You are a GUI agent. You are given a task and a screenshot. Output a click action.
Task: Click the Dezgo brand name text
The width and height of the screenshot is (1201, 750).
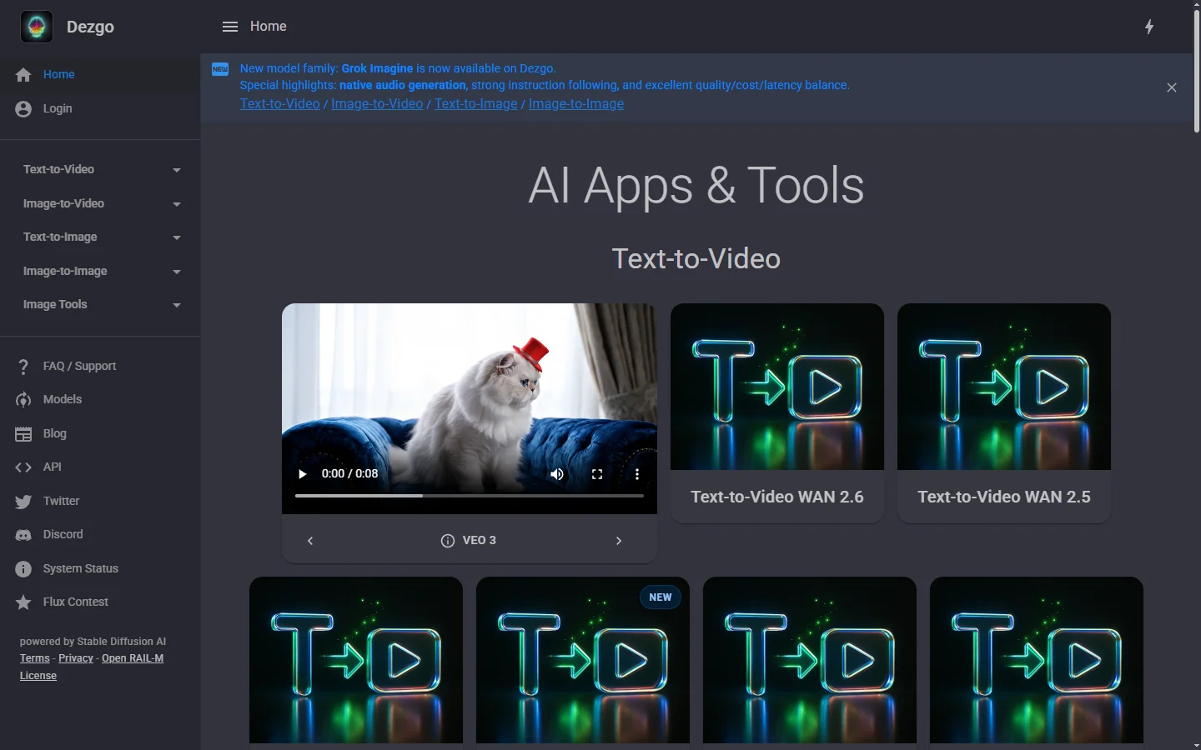[90, 27]
